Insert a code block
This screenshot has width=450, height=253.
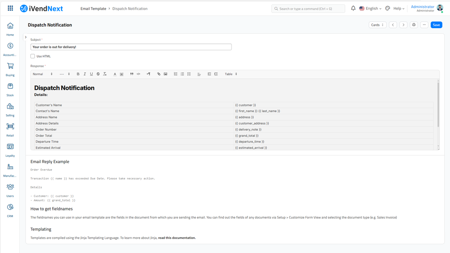pyautogui.click(x=138, y=74)
